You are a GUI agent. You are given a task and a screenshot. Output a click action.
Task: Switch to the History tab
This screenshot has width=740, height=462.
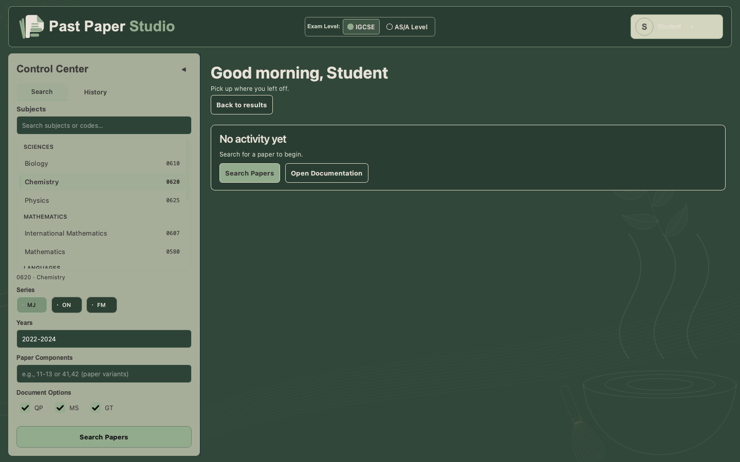pos(96,92)
